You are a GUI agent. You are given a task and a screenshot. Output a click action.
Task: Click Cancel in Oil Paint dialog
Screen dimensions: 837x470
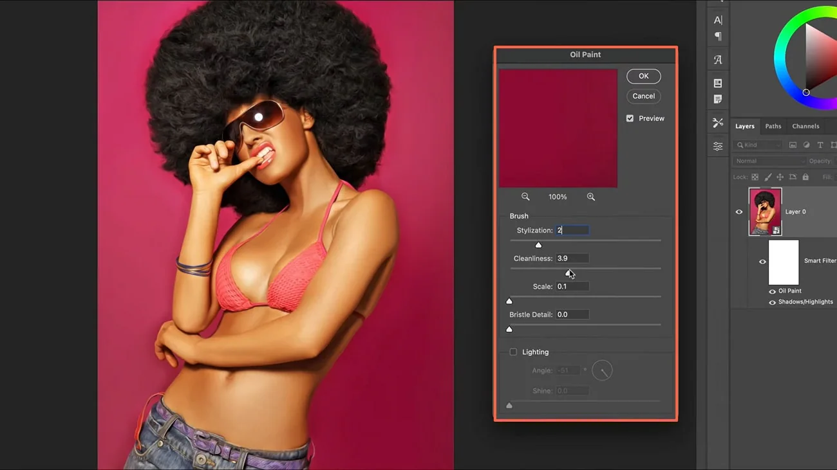coord(643,96)
